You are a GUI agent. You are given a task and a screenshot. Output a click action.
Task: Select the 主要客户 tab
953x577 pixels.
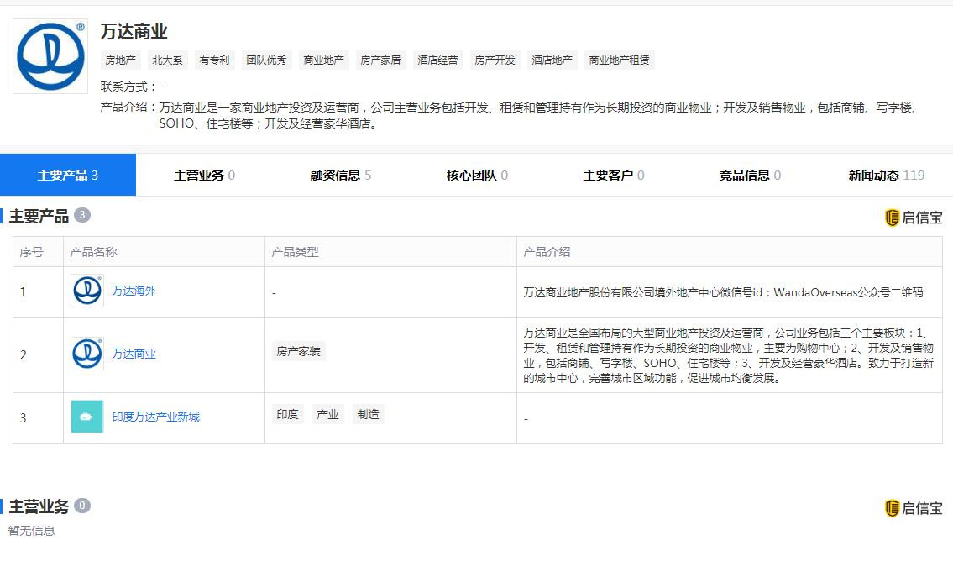coord(613,175)
